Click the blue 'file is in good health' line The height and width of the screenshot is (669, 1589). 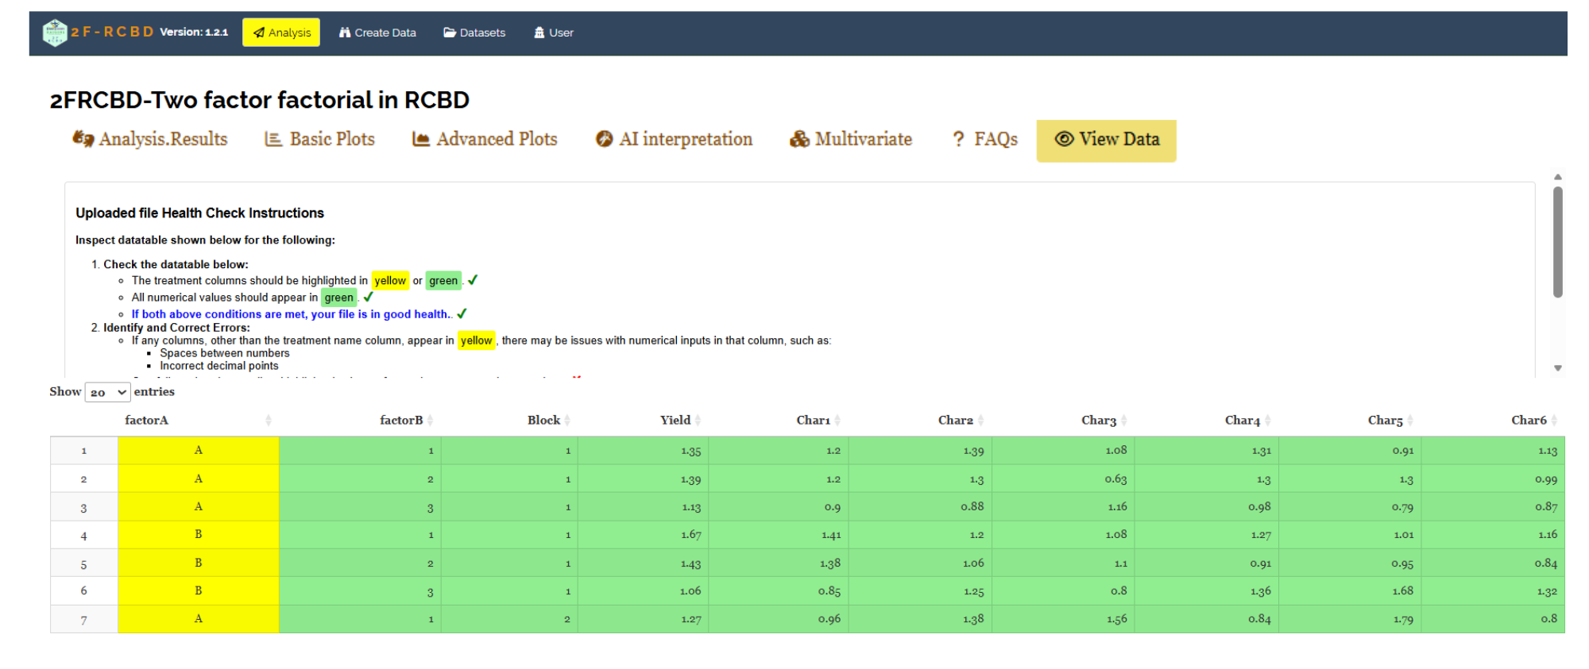pyautogui.click(x=292, y=314)
